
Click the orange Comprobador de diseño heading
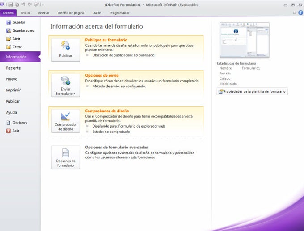tap(107, 111)
